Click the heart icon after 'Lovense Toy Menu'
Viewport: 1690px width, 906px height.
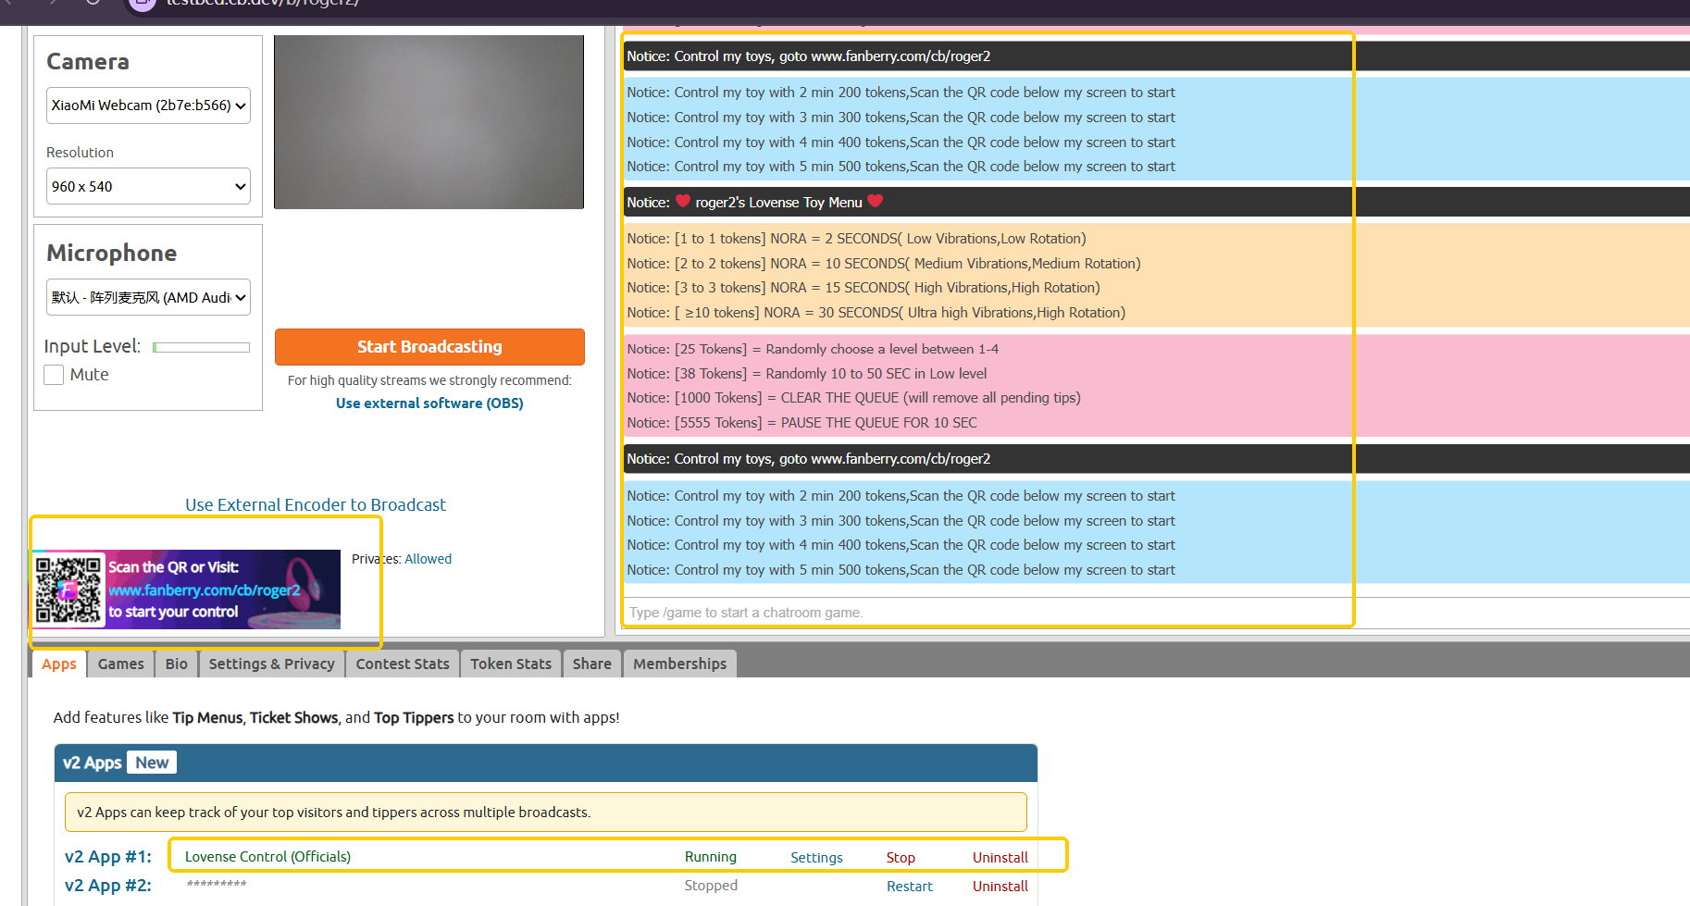tap(876, 201)
